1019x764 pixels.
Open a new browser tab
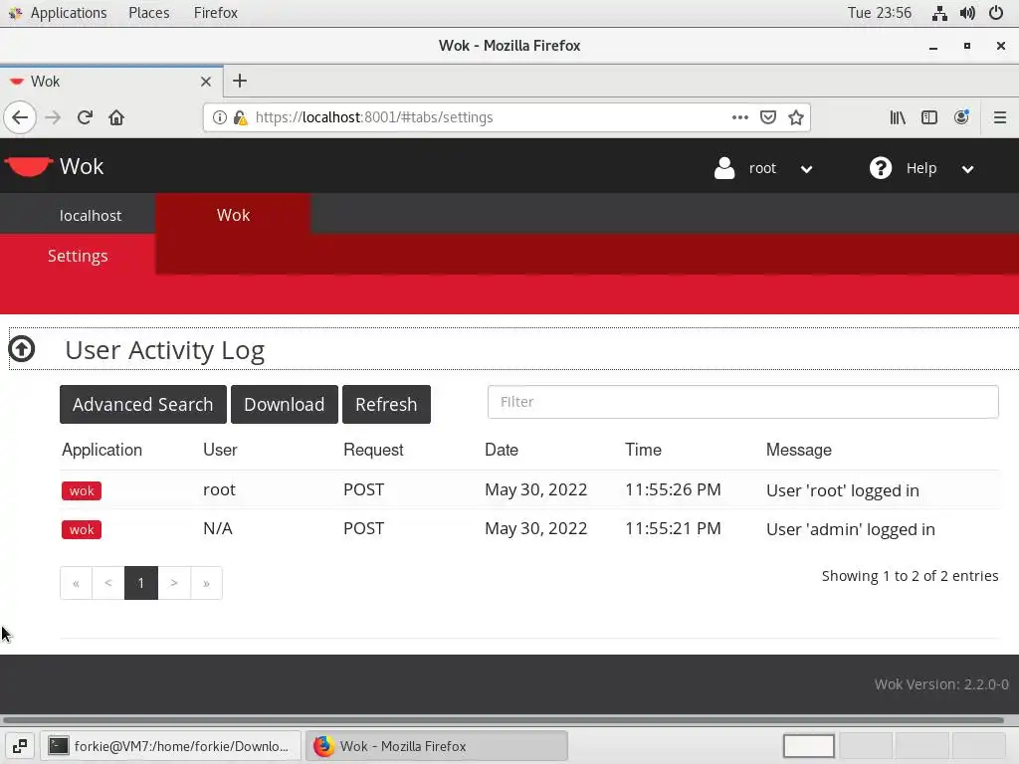240,81
